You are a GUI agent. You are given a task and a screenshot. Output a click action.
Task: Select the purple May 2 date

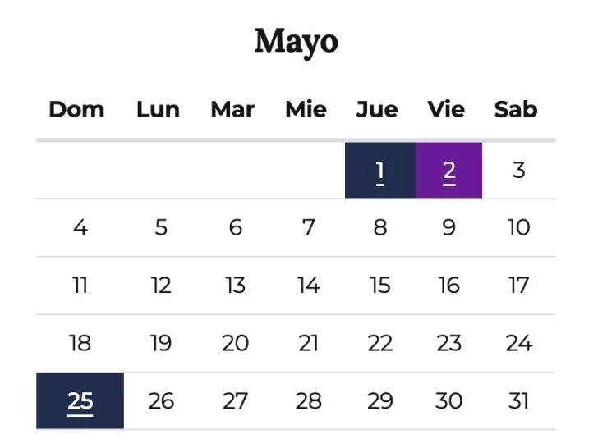[x=448, y=171]
